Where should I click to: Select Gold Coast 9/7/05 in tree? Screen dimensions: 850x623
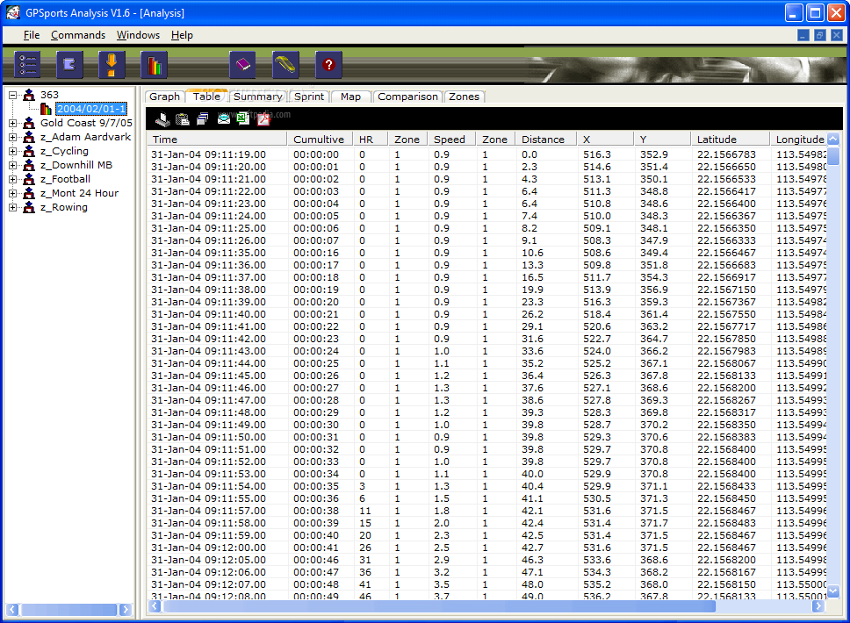(x=86, y=123)
